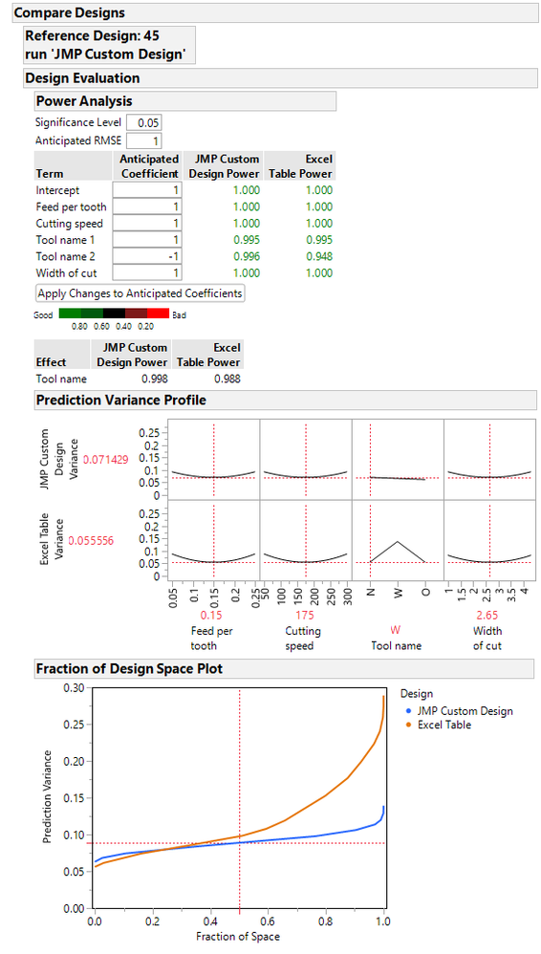
Task: Edit Feed per tooth anticipated coefficient
Action: tap(146, 206)
